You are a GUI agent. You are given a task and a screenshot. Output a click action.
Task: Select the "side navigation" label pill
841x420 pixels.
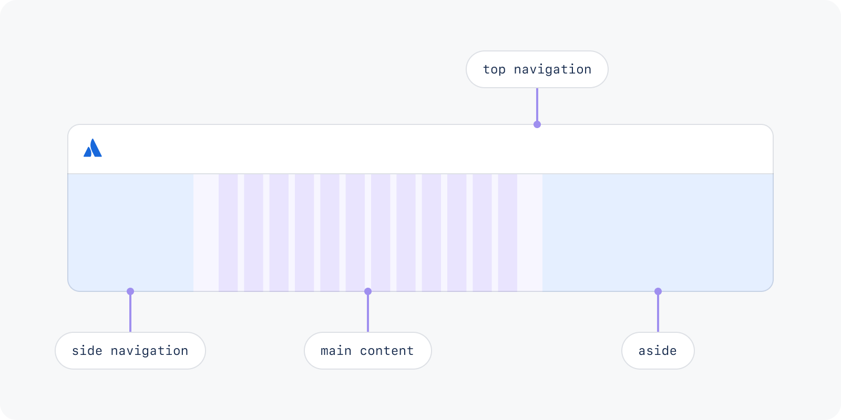(130, 351)
